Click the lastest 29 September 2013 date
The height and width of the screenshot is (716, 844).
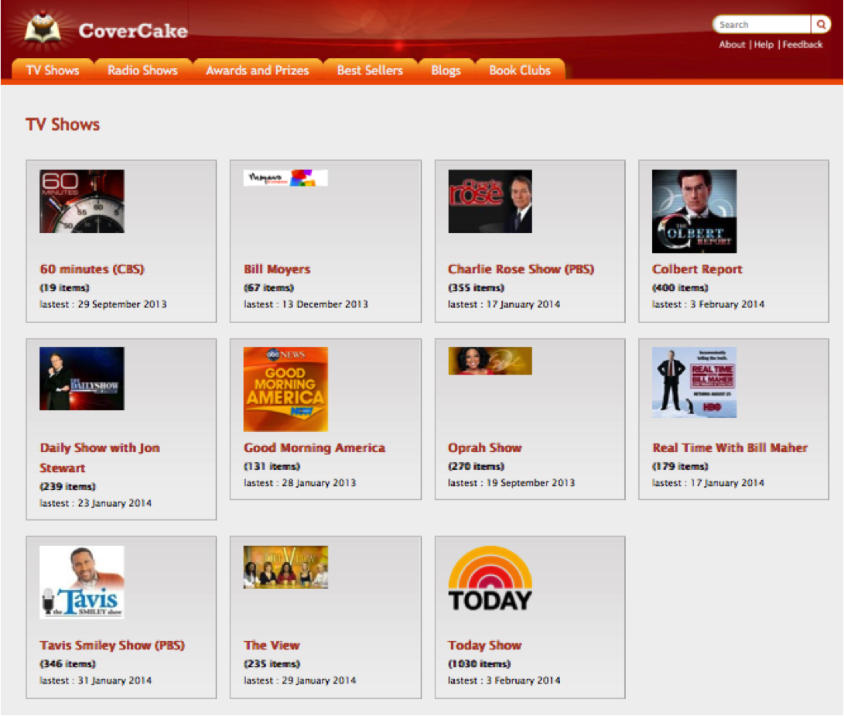[103, 304]
